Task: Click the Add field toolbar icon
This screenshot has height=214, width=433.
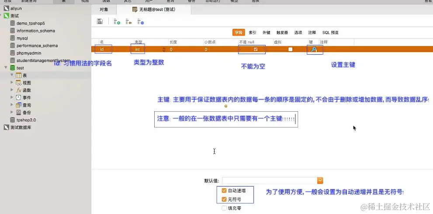Action: tap(117, 21)
